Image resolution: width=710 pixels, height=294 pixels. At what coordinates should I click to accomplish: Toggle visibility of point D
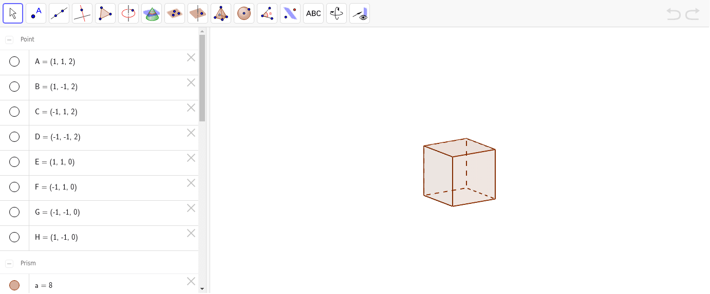14,137
